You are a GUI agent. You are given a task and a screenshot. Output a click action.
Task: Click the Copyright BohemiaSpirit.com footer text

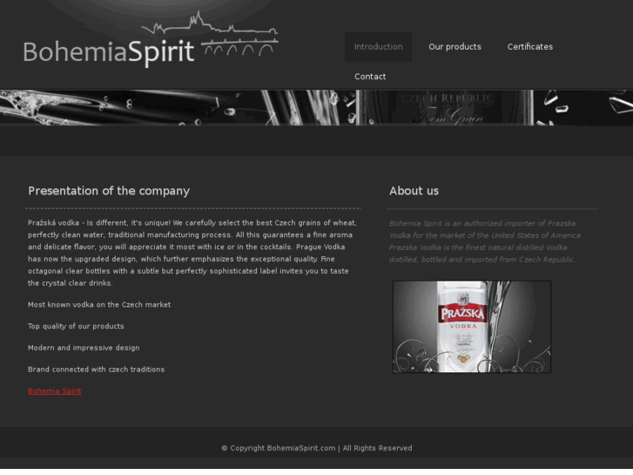tap(317, 448)
